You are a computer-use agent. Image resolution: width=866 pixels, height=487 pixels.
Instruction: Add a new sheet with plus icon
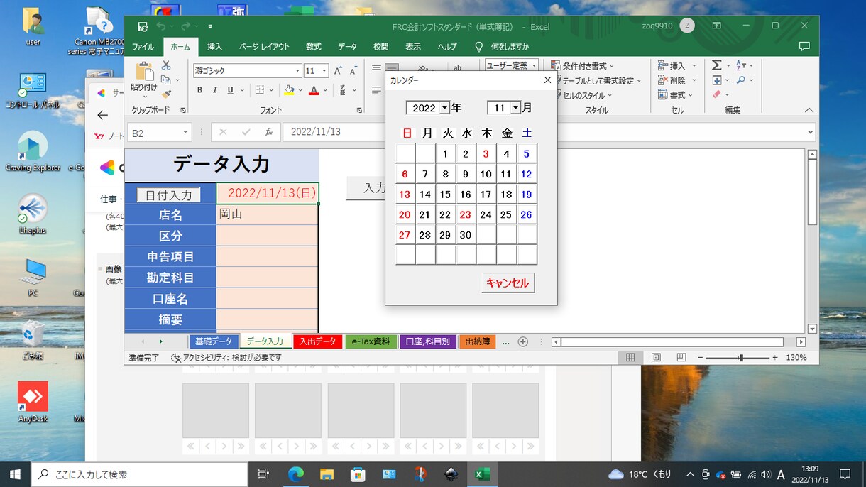click(523, 341)
